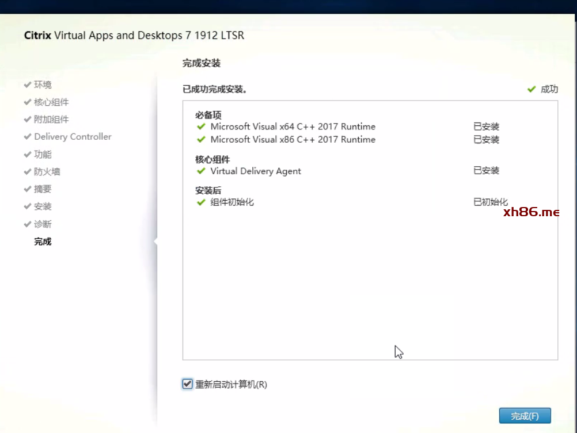Uncheck the 重新启动计算机 restart checkbox
This screenshot has width=577, height=433.
(187, 384)
